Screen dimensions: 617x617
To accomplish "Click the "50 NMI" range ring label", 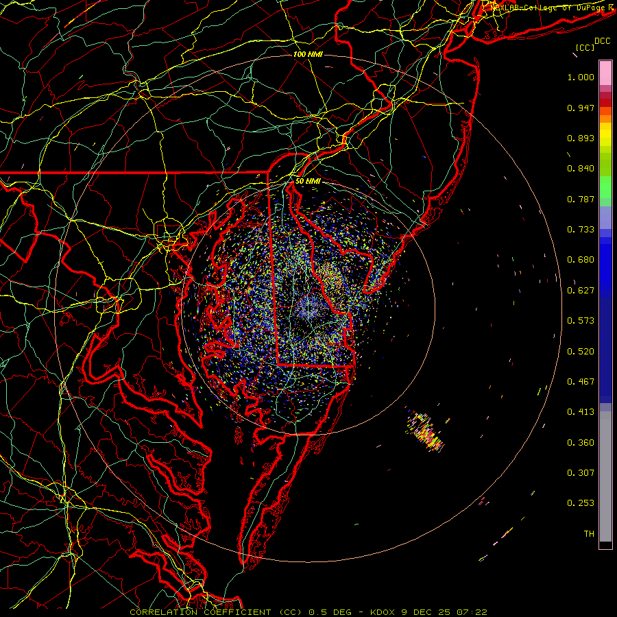I will pyautogui.click(x=308, y=181).
